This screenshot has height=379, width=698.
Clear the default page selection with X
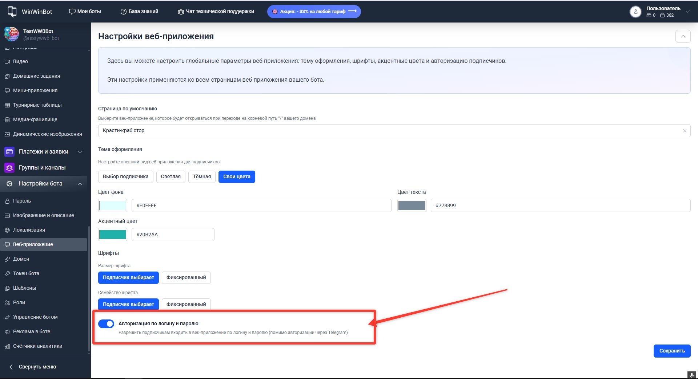685,131
